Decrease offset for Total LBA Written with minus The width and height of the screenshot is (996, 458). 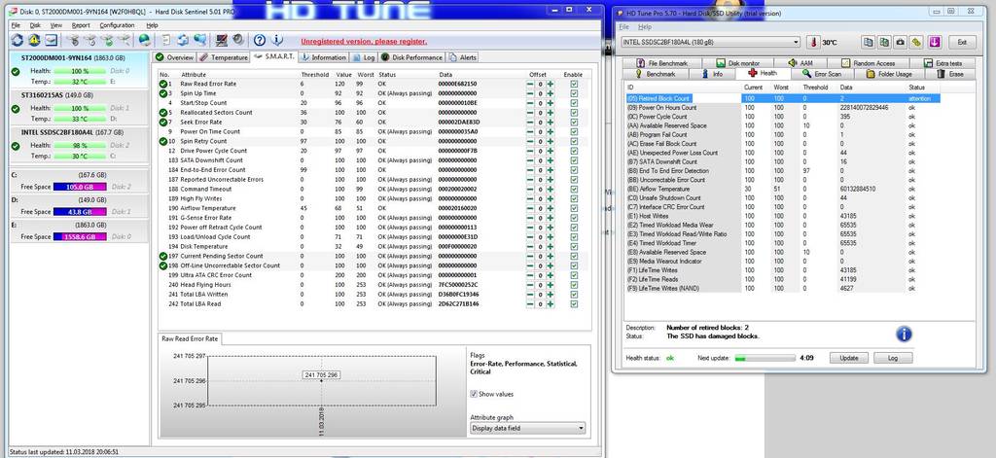530,294
